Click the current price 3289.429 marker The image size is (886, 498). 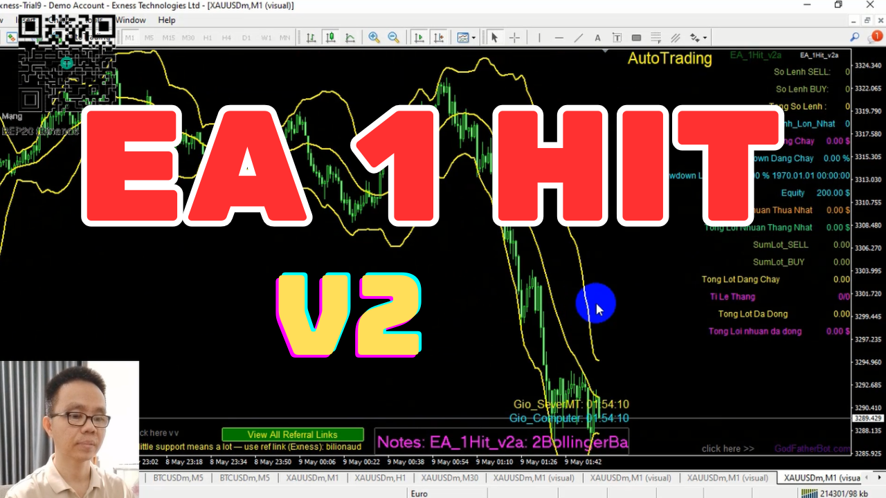tap(867, 418)
